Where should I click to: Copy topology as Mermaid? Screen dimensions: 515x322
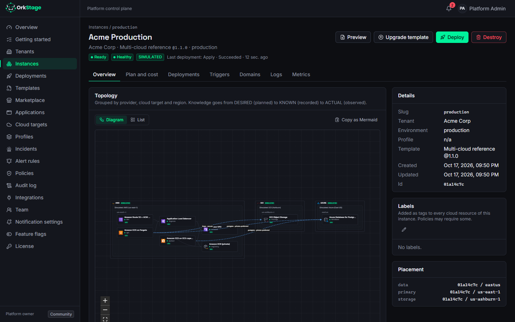tap(356, 120)
